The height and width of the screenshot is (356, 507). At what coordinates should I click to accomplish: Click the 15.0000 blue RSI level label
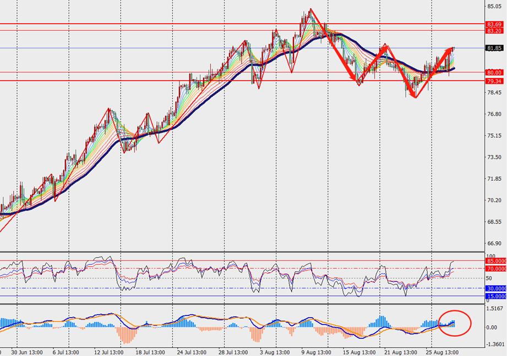(x=495, y=296)
